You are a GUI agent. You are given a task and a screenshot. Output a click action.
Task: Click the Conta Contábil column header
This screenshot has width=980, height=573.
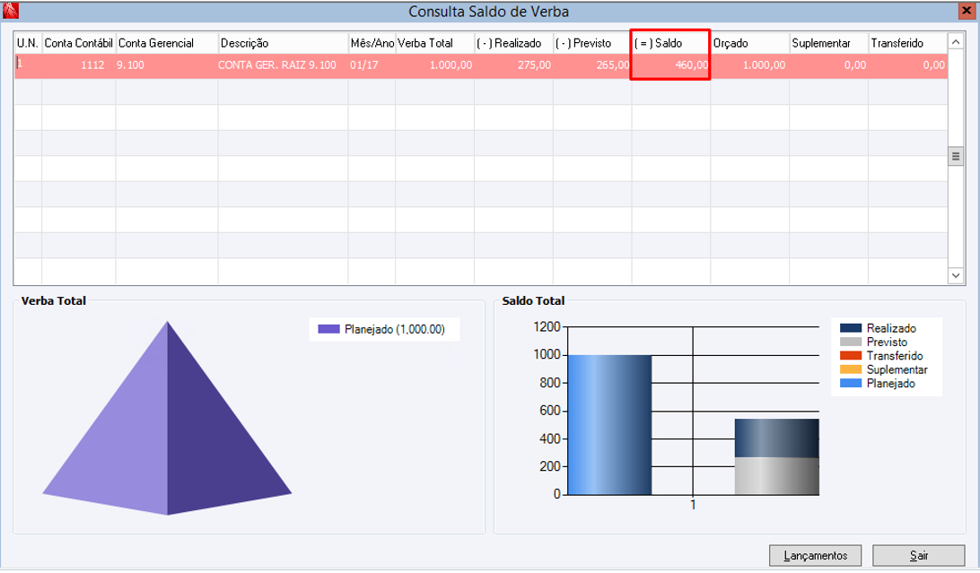(79, 43)
